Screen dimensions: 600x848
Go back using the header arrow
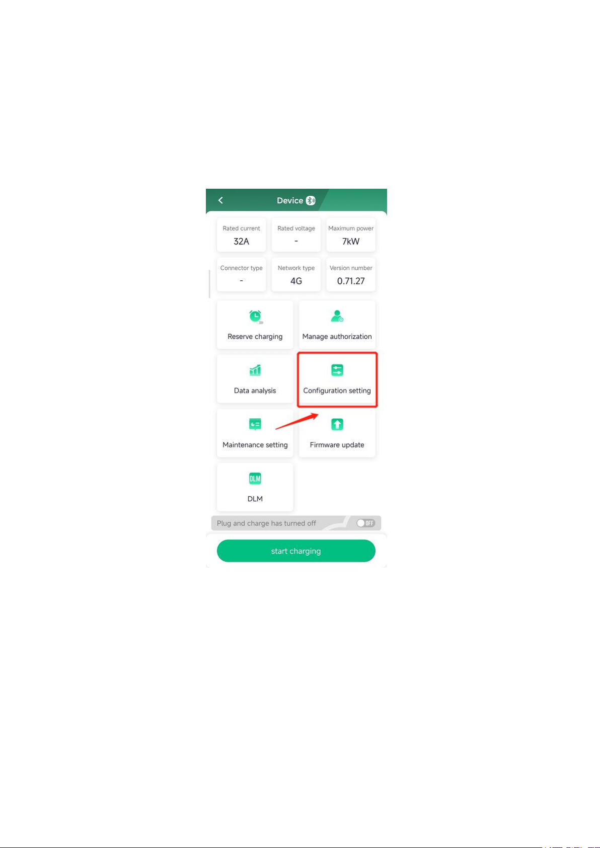pyautogui.click(x=220, y=200)
